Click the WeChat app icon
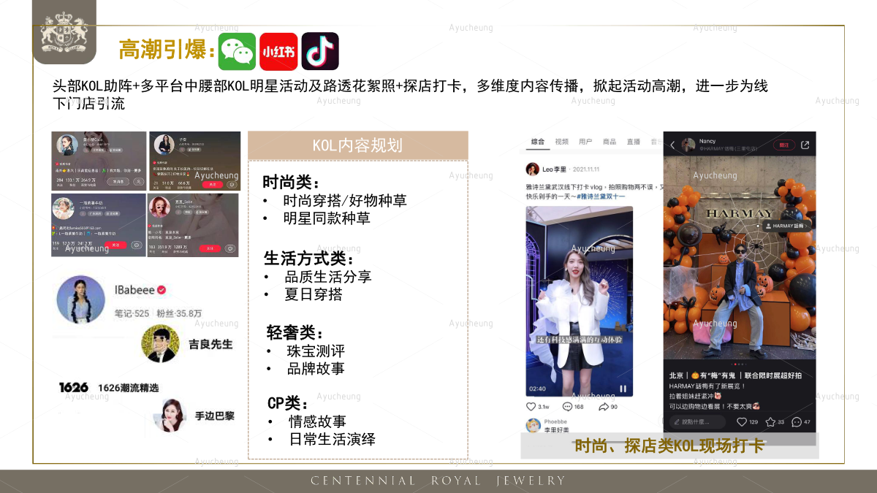 pos(237,51)
